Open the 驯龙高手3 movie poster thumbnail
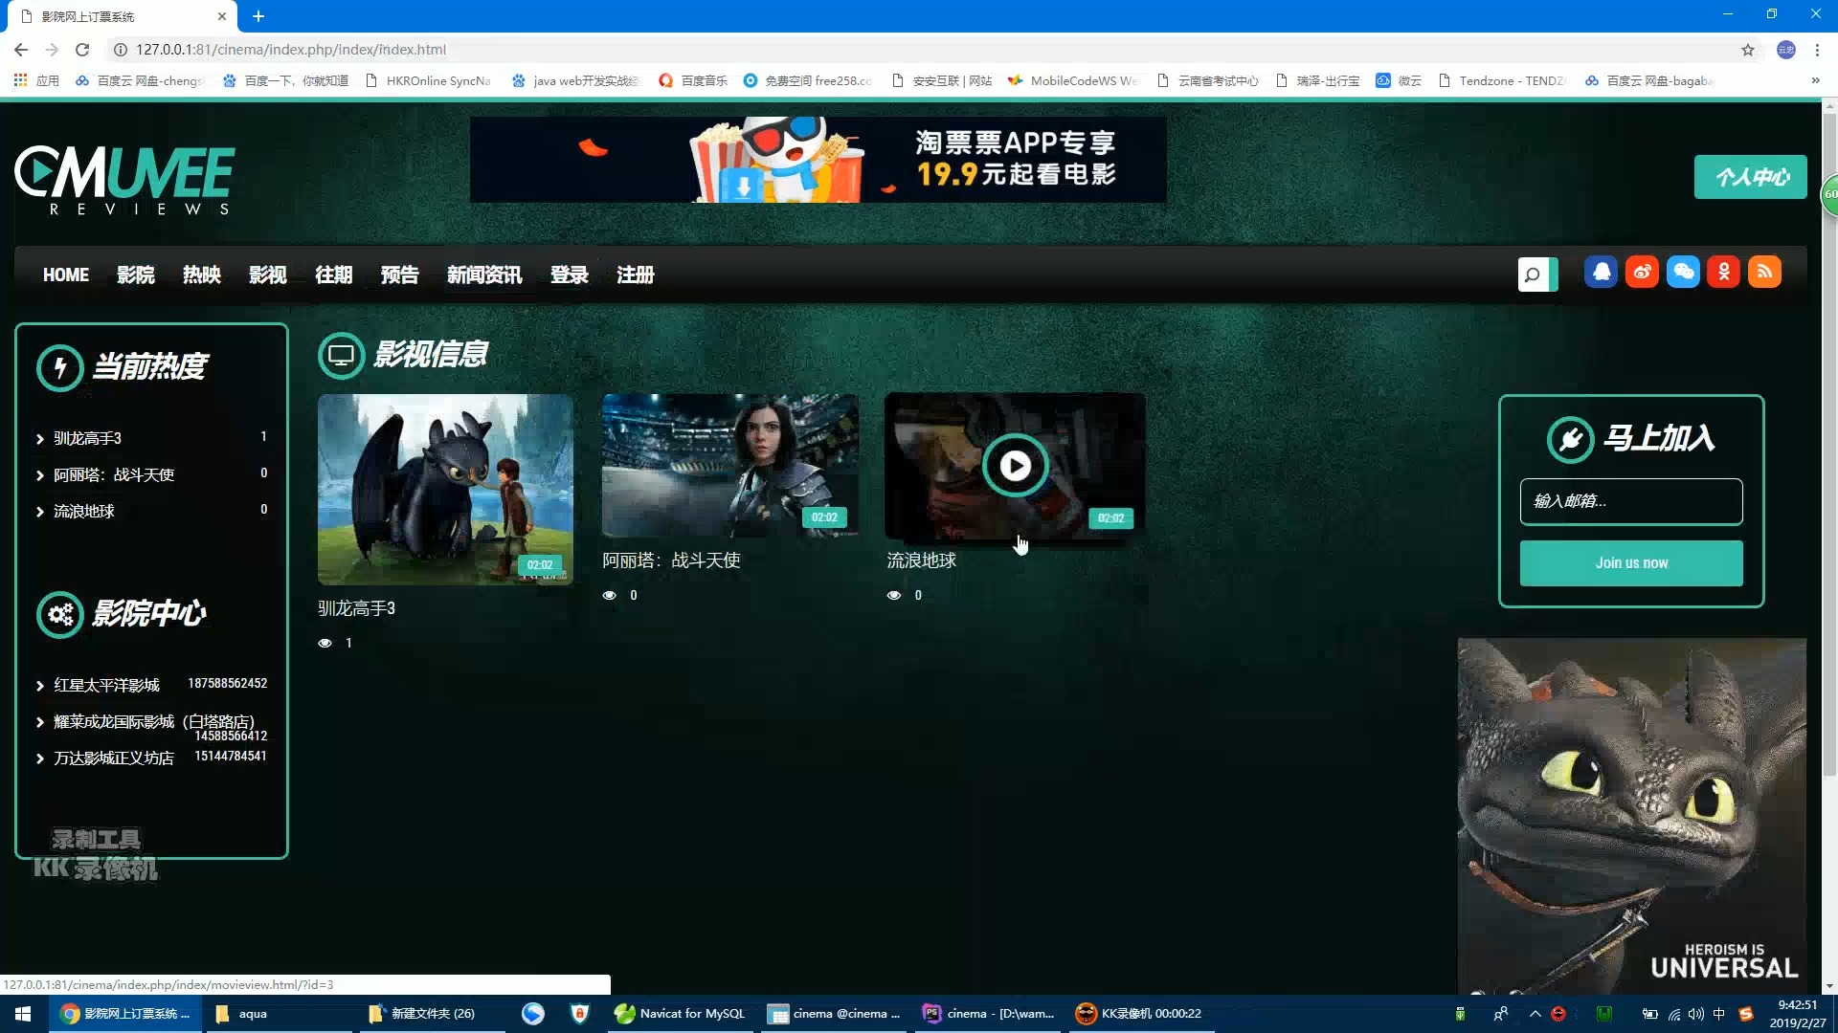This screenshot has width=1838, height=1033. (x=445, y=490)
